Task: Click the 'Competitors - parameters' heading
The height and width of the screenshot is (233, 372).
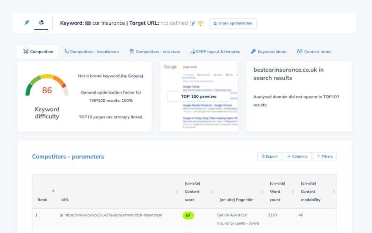Action: [x=68, y=157]
